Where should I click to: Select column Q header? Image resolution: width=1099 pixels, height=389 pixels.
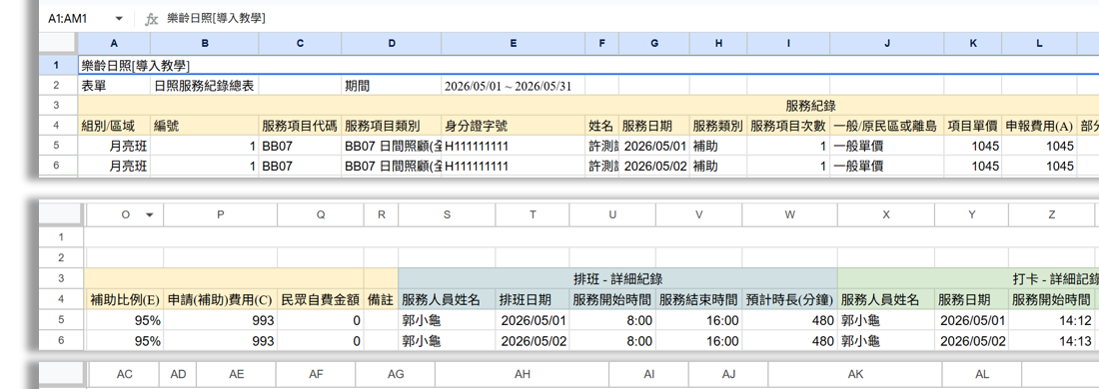(x=321, y=214)
